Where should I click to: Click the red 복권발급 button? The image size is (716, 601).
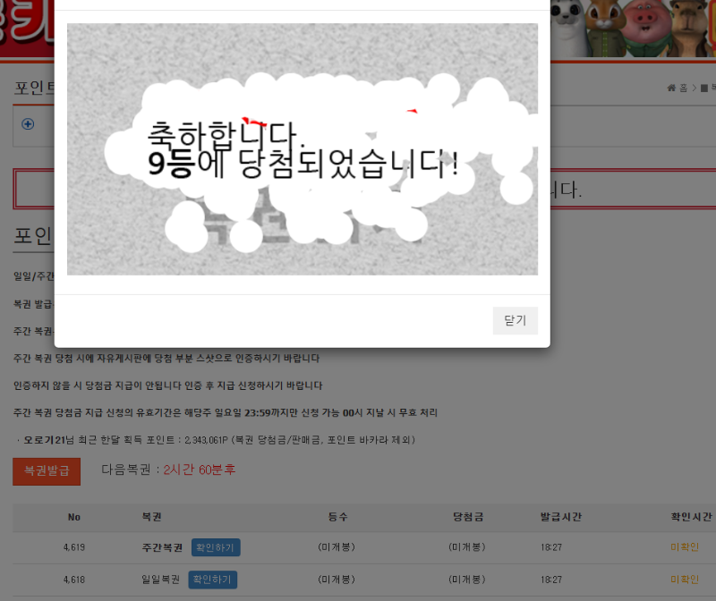47,470
